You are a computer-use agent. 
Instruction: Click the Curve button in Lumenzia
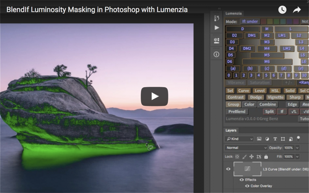(244, 90)
